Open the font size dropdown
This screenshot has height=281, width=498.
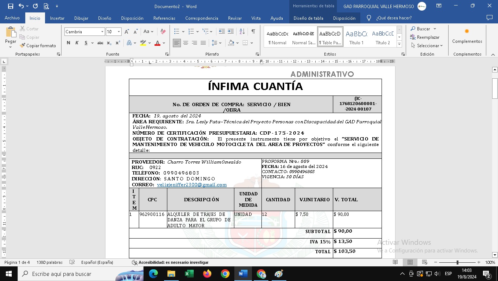119,32
